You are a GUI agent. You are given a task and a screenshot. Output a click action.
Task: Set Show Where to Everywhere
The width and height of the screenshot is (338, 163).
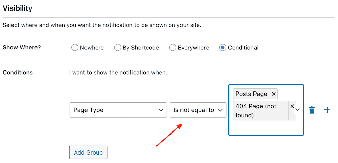pos(172,47)
